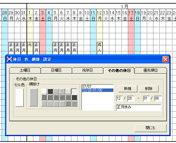Choose the thin horizontal lines hatching pattern
Screen dimensions: 176x143
[x=44, y=103]
